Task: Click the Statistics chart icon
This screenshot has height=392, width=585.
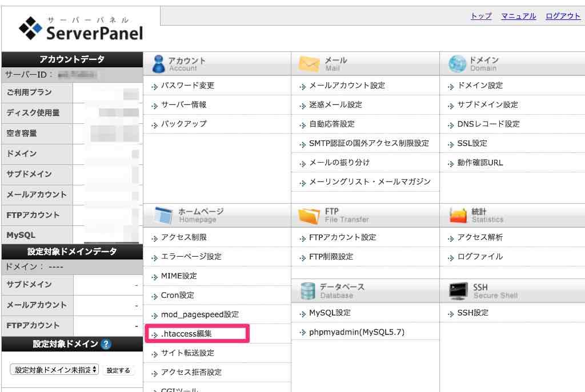Action: tap(457, 215)
